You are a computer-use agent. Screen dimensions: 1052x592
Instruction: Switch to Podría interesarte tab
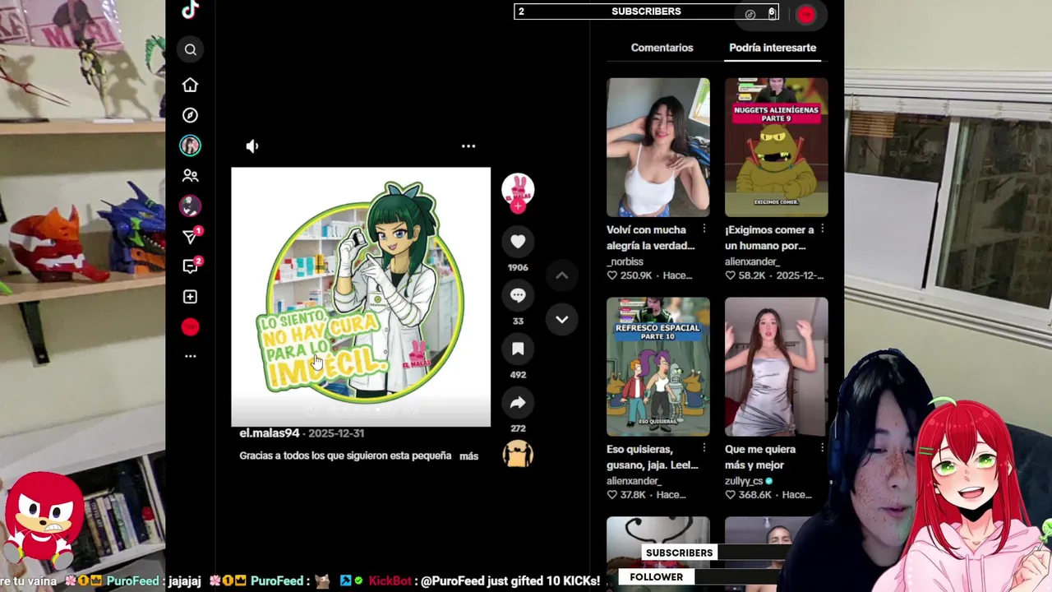[x=773, y=48]
